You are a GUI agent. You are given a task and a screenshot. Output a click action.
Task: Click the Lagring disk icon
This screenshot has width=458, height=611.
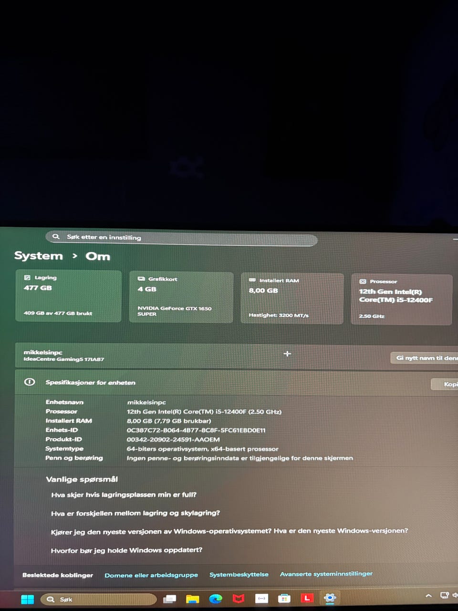click(x=27, y=277)
